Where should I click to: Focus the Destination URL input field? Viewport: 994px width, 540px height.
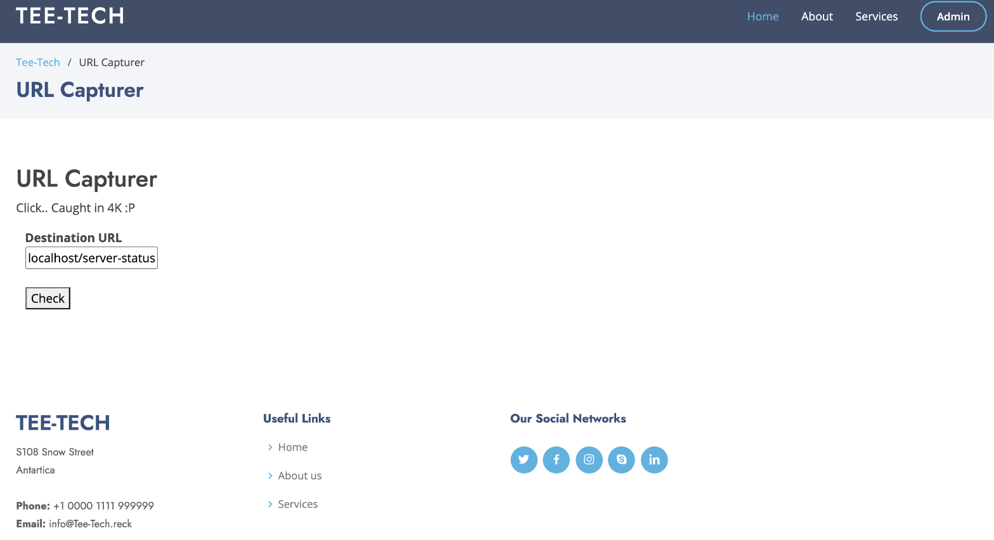(x=91, y=258)
